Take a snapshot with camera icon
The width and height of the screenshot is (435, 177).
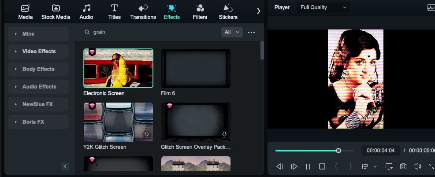[x=403, y=166]
